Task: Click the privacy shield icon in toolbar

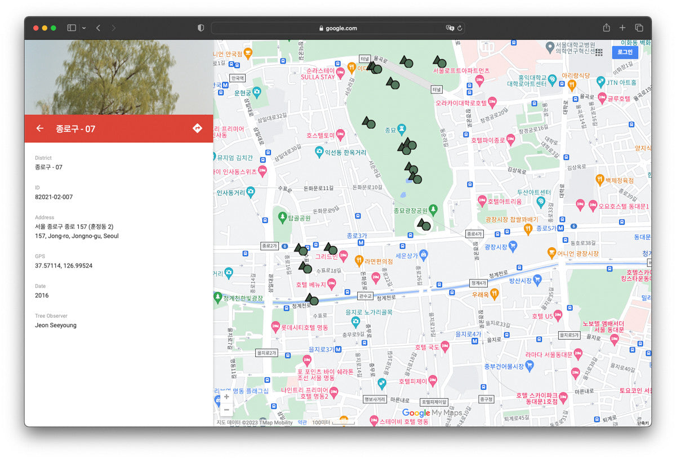Action: tap(201, 28)
